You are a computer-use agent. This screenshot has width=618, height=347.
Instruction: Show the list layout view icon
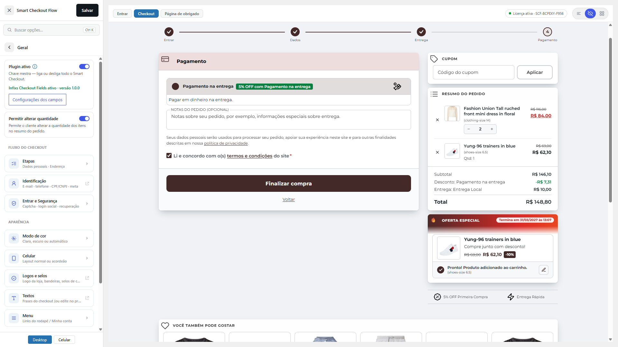(579, 13)
